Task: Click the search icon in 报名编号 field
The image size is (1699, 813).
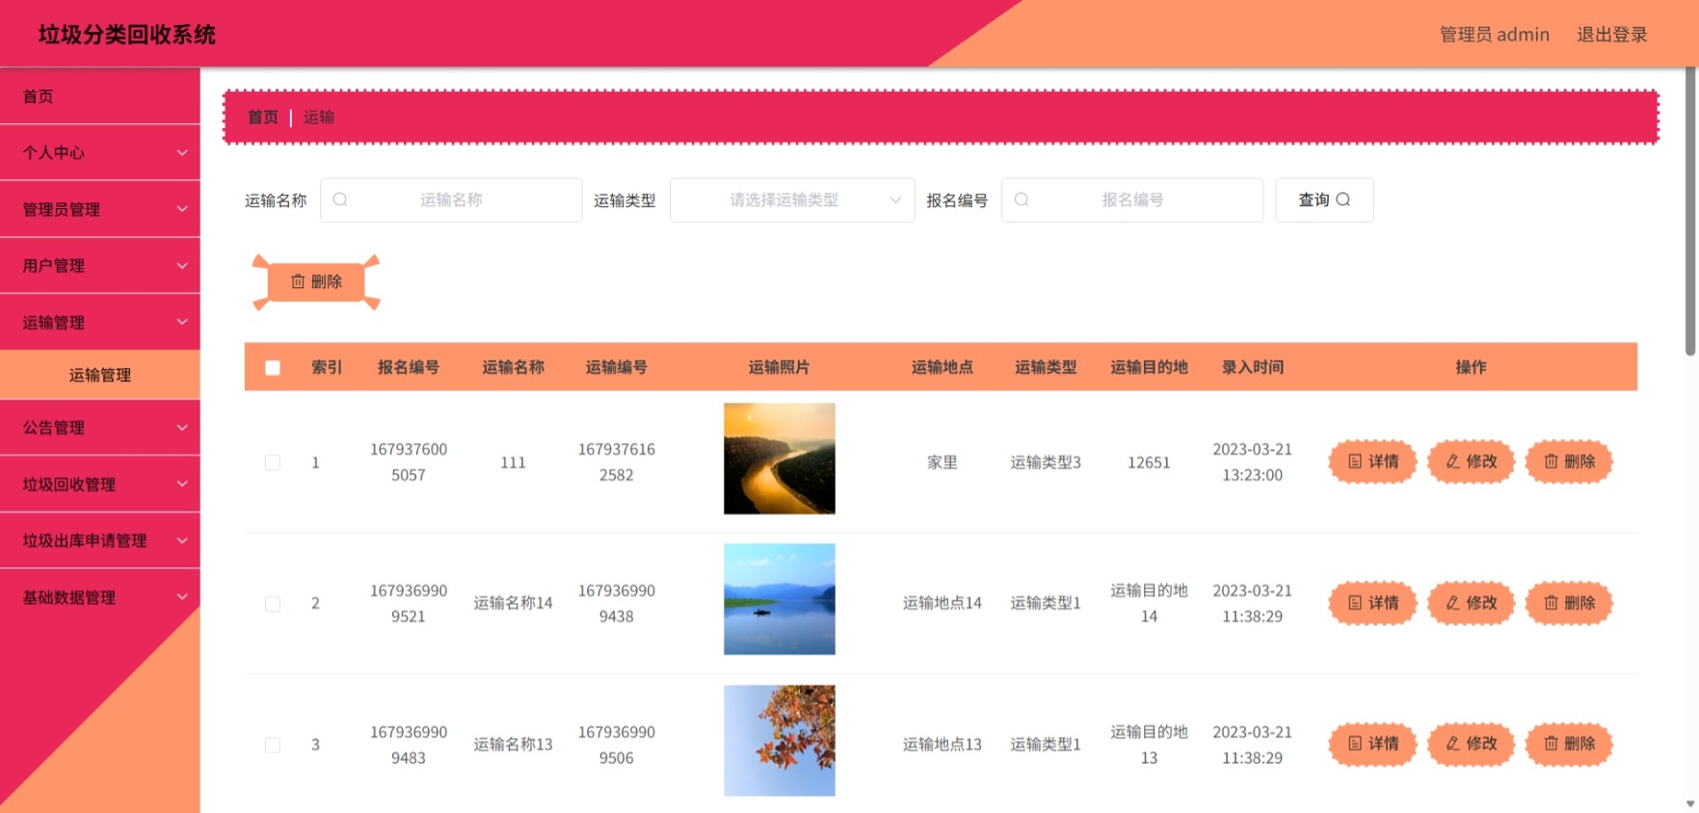Action: point(1022,199)
